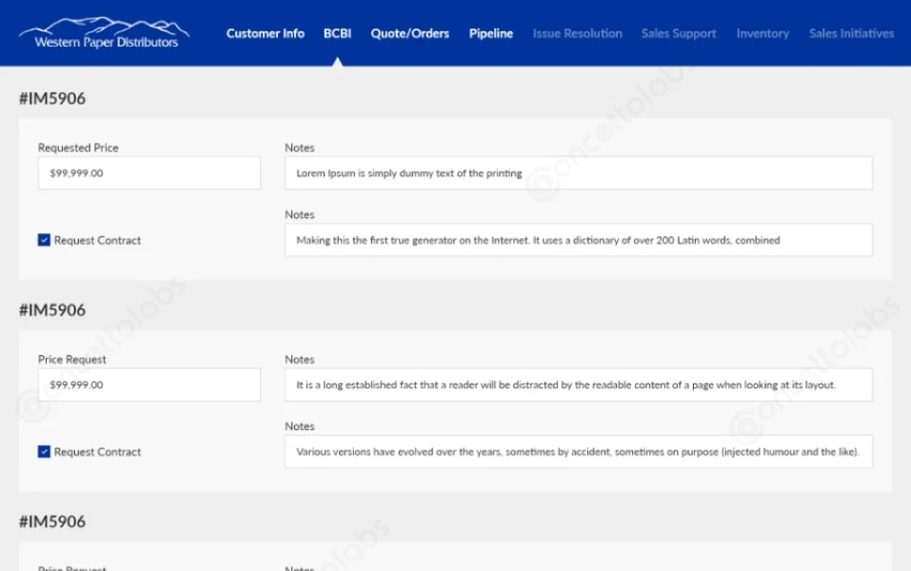
Task: Click the bottom #IM5906 heading
Action: click(50, 522)
